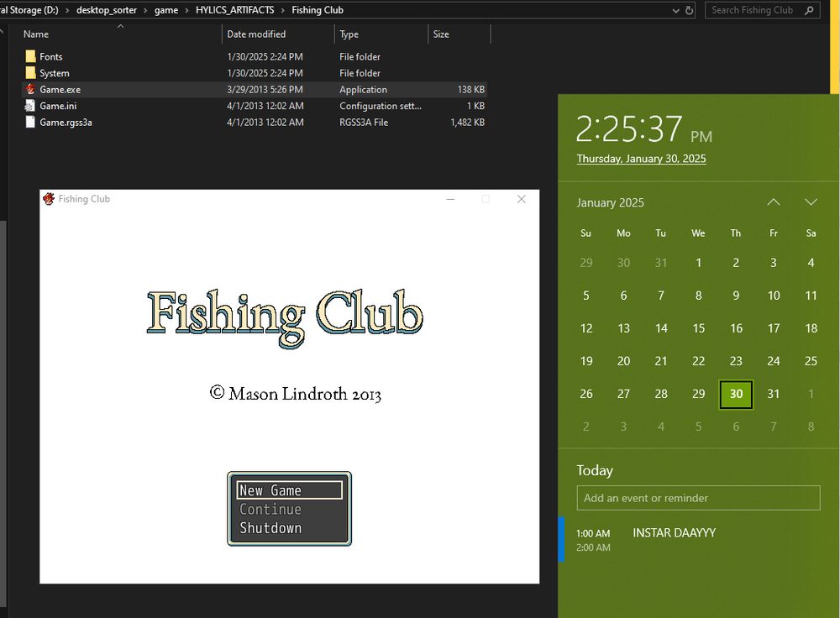Select calendar day 22
This screenshot has height=618, width=840.
coord(699,362)
